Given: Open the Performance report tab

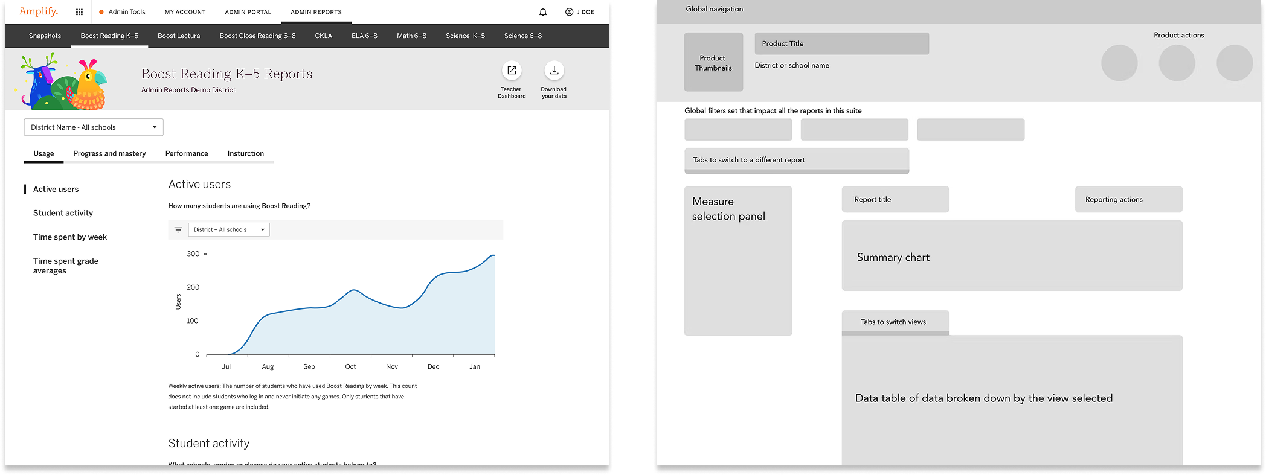Looking at the screenshot, I should point(187,154).
